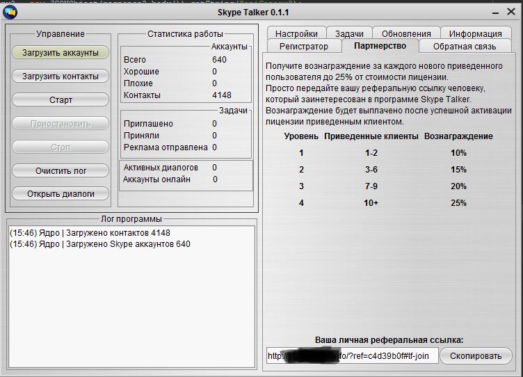Screen dimensions: 523x377
Task: Click 'Ваша личная реферальная ссылка' label
Action: tap(389, 340)
